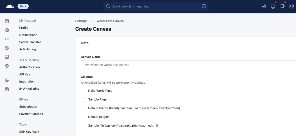
Task: Open the settings gear icon in sidebar
Action: 7,80
